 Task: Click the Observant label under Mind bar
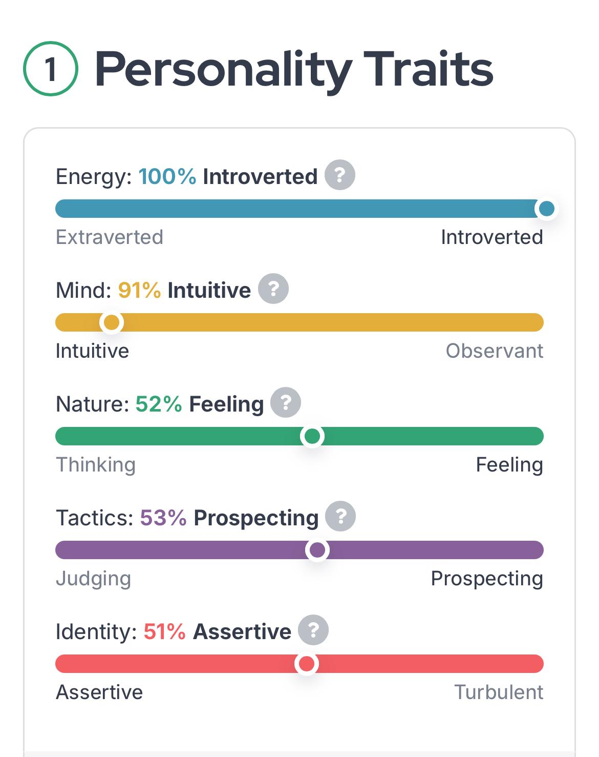(x=494, y=351)
